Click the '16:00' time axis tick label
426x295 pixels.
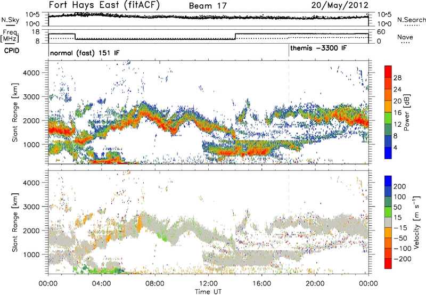click(x=261, y=284)
